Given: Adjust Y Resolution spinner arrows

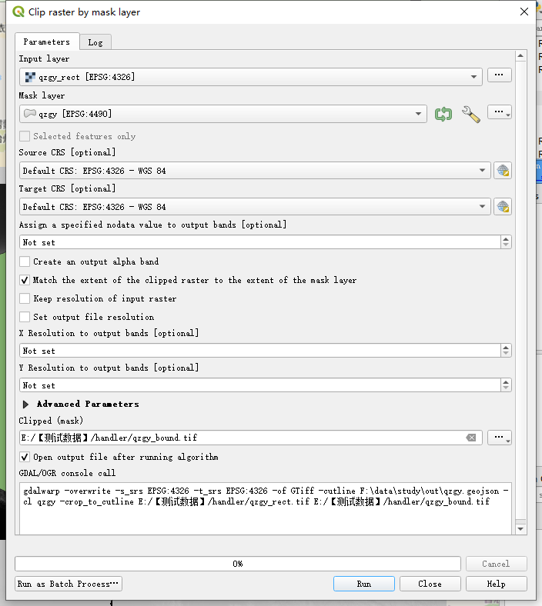Looking at the screenshot, I should (x=506, y=385).
